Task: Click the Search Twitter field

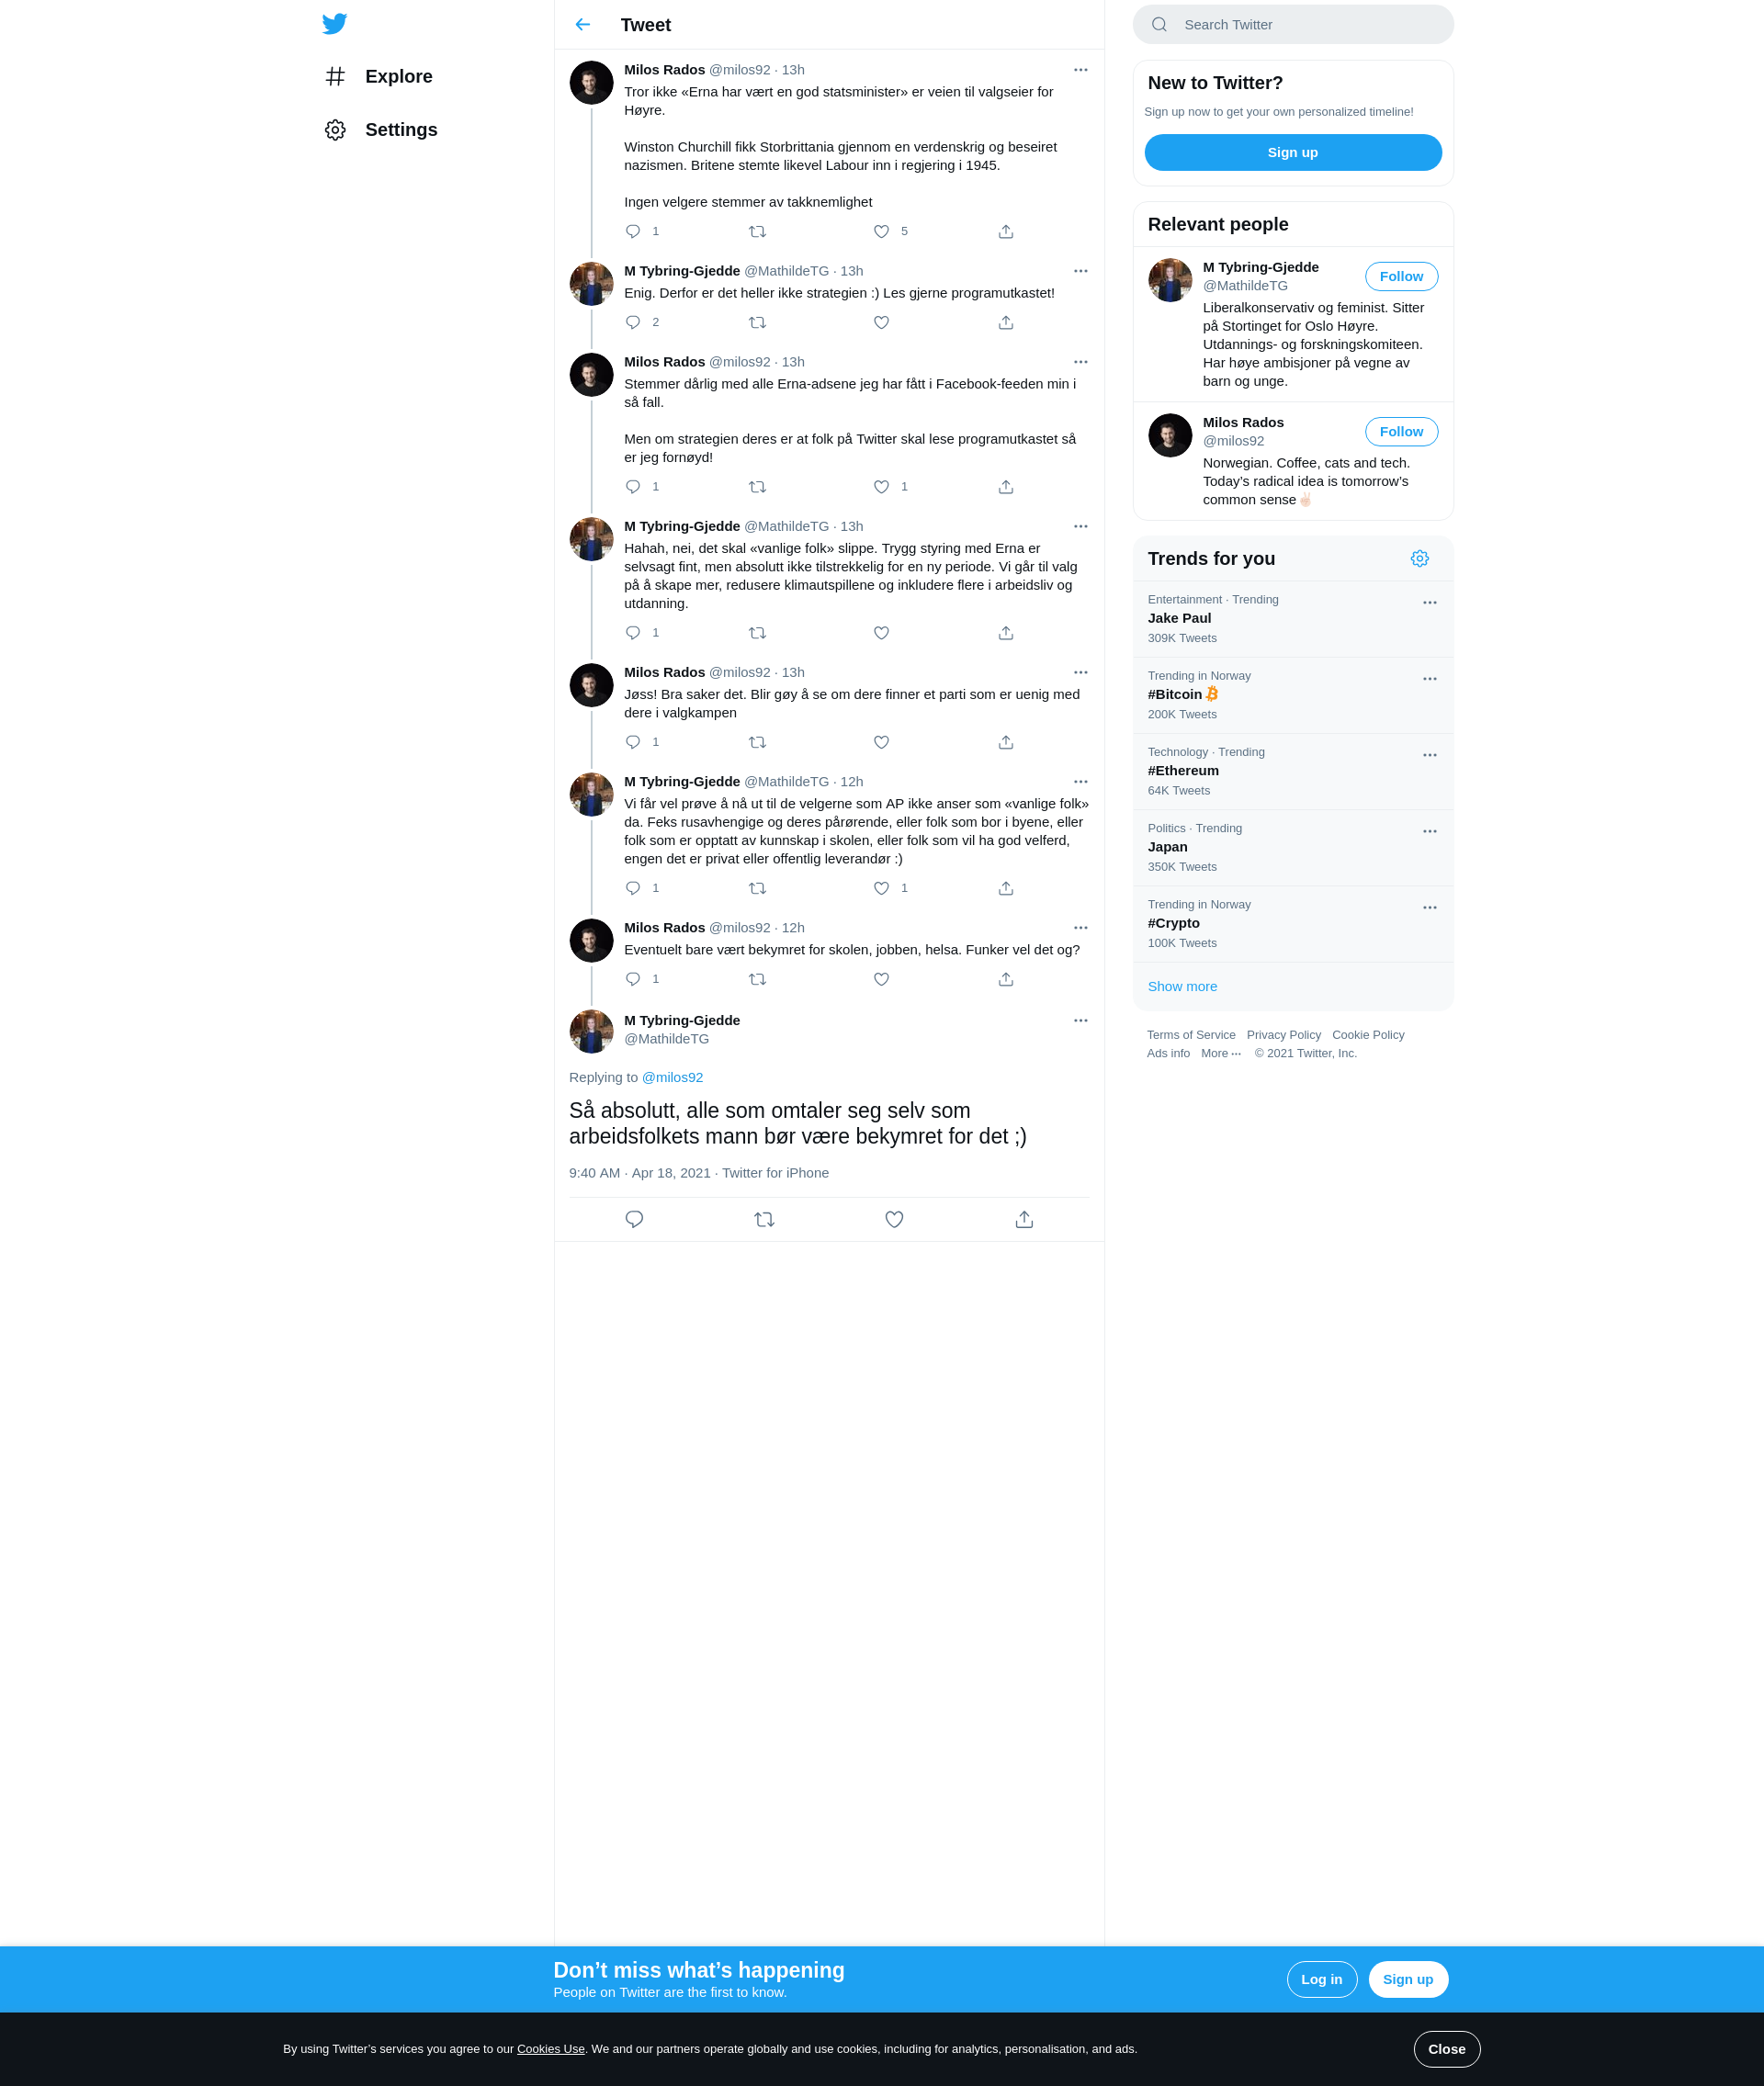Action: coord(1292,25)
